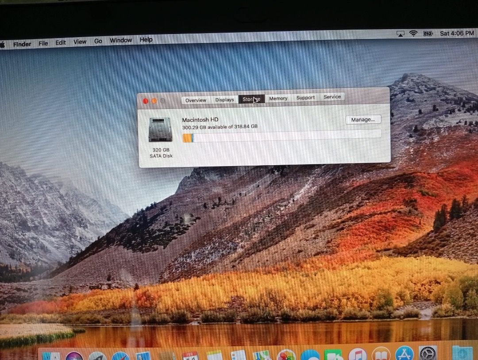The width and height of the screenshot is (478, 360).
Task: Click the Macintosh HD label
Action: (x=200, y=120)
